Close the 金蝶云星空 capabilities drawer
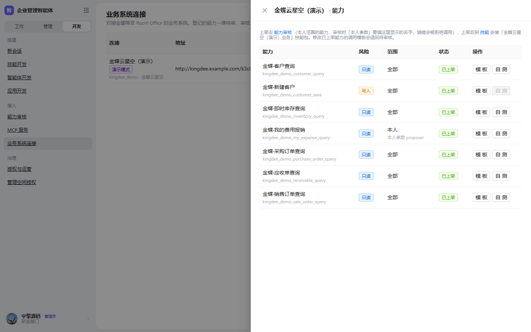The height and width of the screenshot is (332, 531). tap(265, 10)
